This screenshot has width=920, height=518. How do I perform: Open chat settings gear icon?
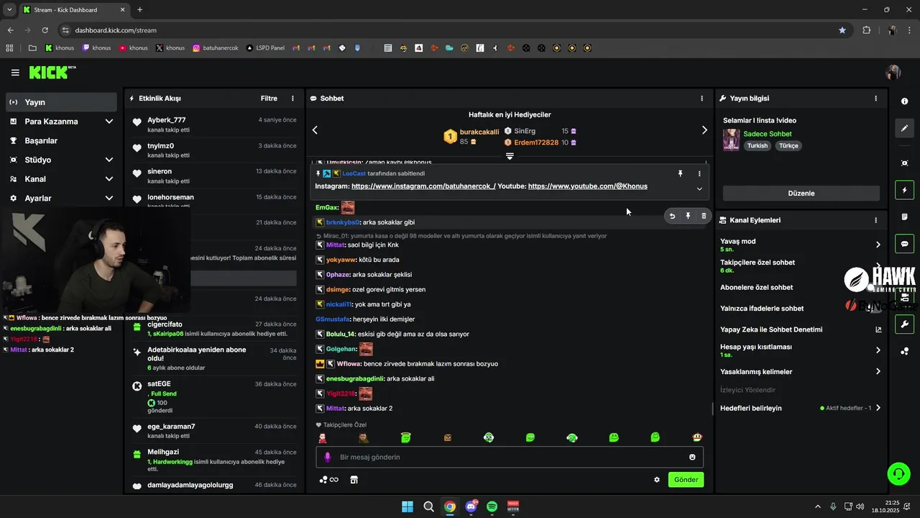[x=656, y=480]
